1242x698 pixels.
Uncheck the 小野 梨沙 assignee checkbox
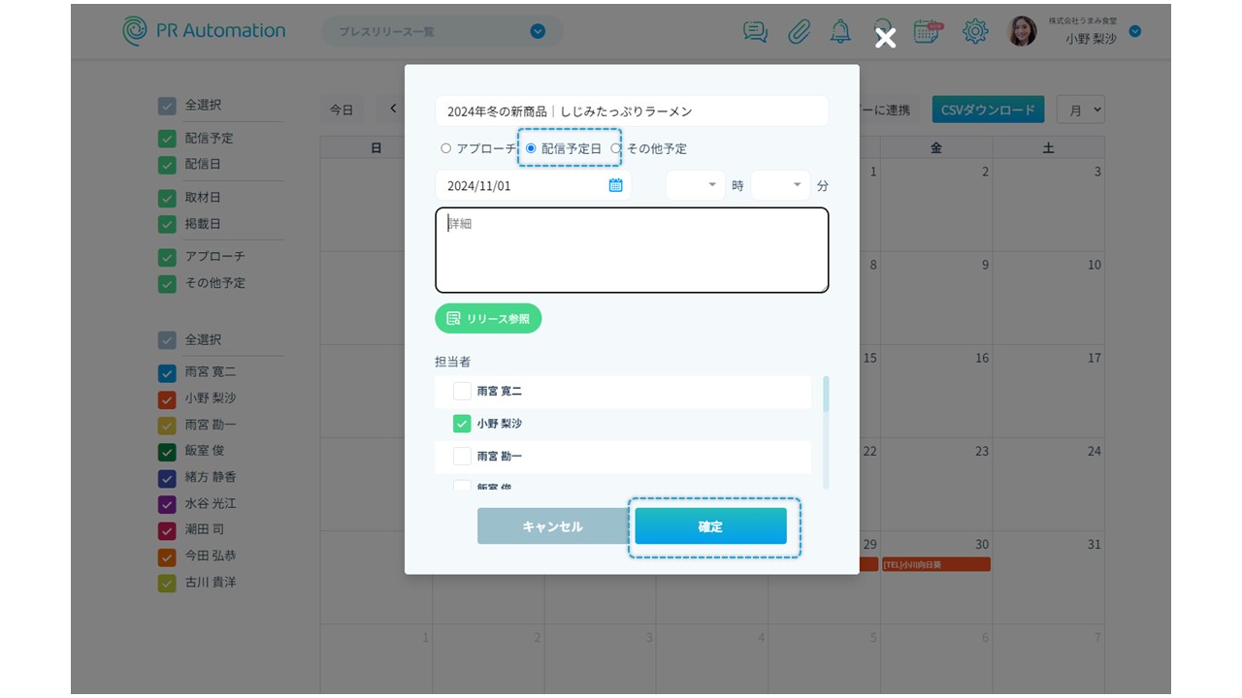(x=462, y=424)
